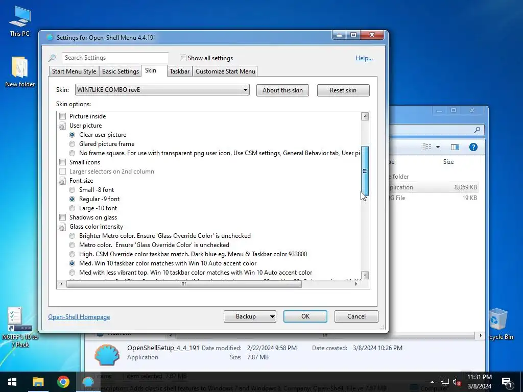This screenshot has height=392, width=523.
Task: Select the New folder desktop icon
Action: pos(20,71)
